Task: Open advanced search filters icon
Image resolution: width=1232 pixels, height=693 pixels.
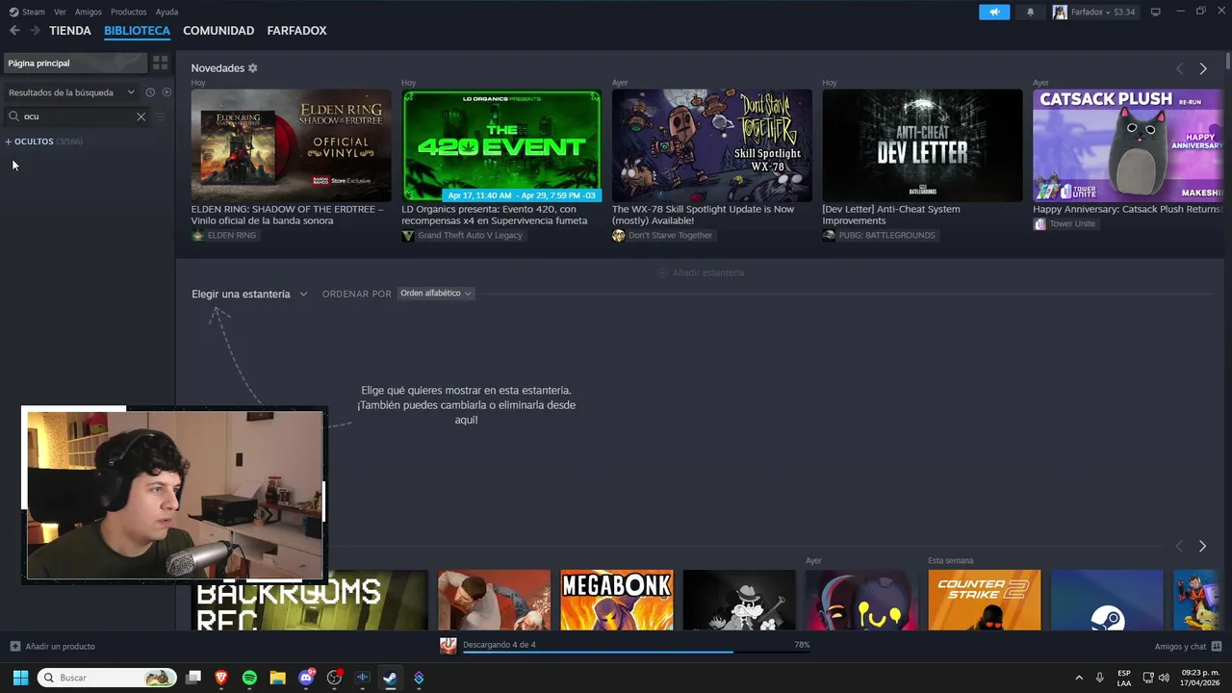Action: pyautogui.click(x=161, y=116)
